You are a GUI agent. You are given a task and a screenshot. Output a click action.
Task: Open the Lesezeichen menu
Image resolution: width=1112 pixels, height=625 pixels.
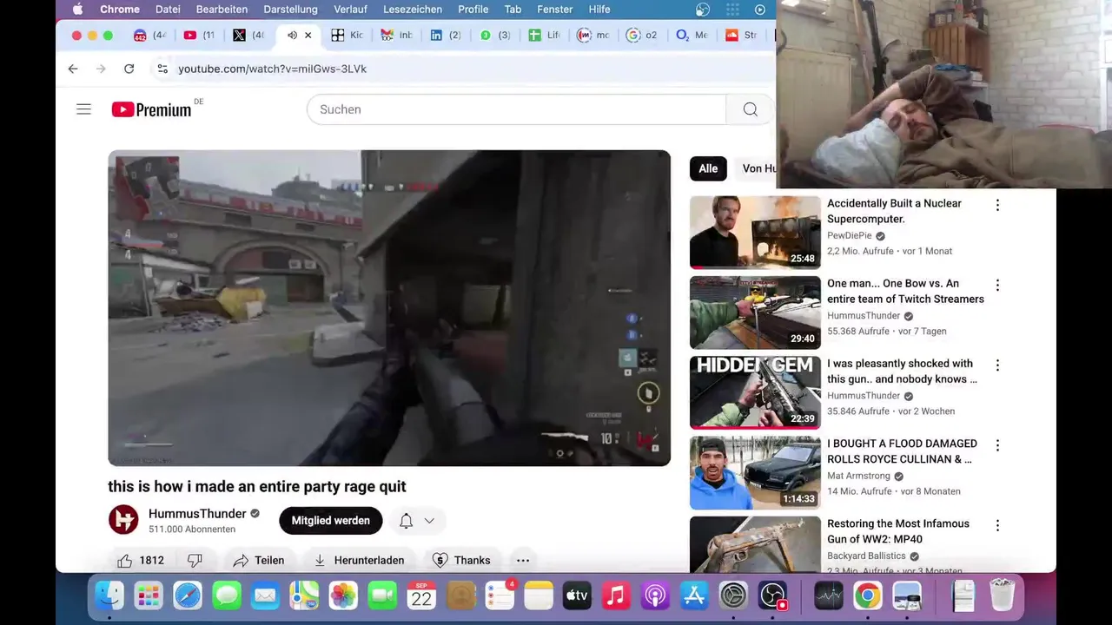(x=413, y=10)
